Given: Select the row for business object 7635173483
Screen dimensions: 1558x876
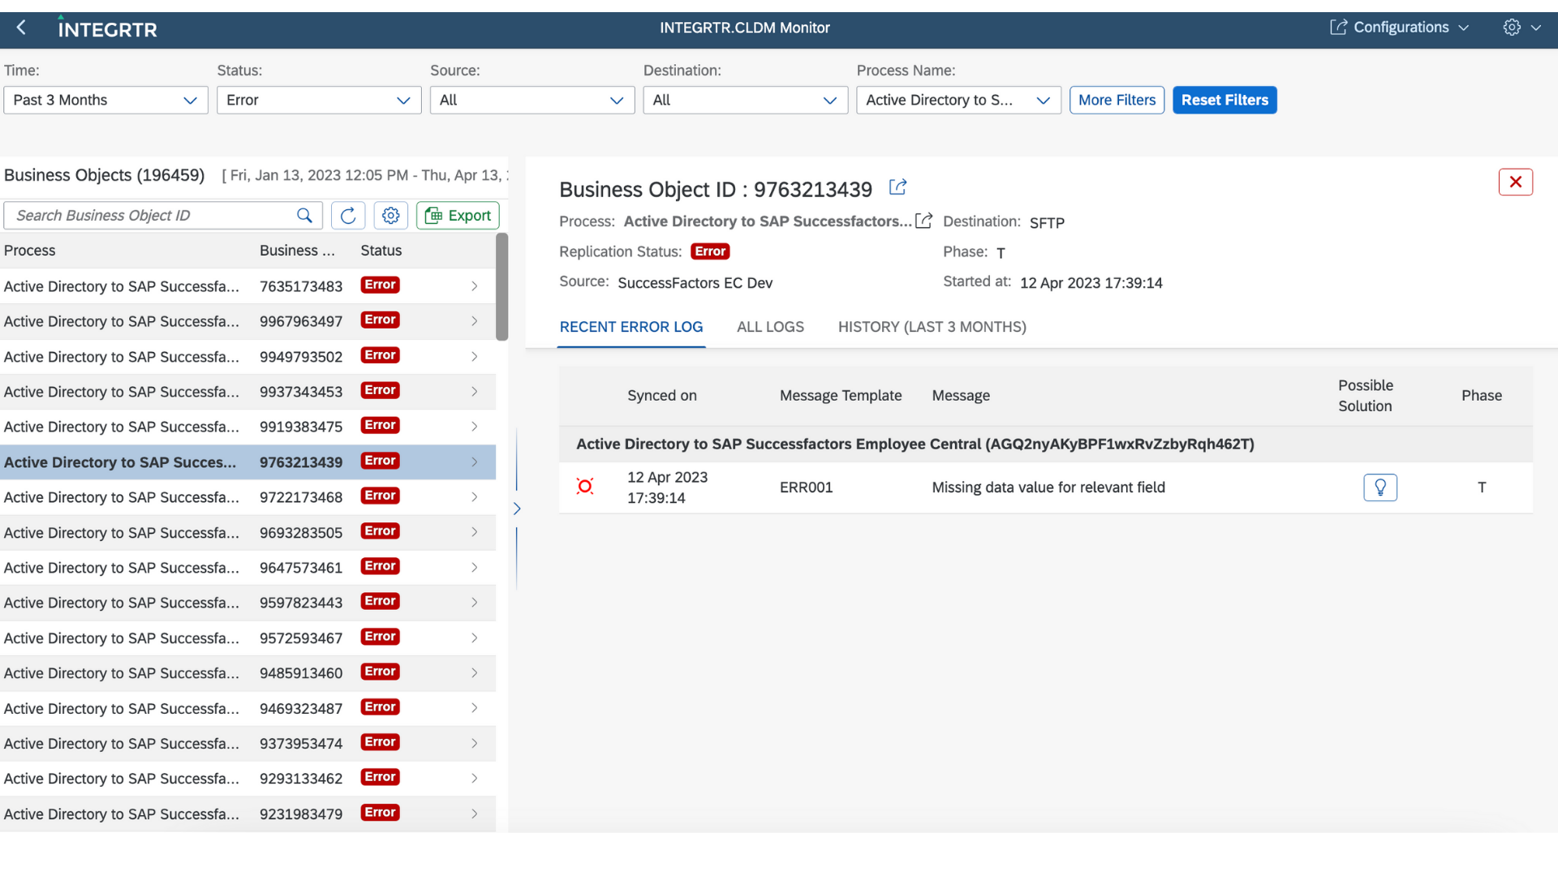Looking at the screenshot, I should (247, 286).
